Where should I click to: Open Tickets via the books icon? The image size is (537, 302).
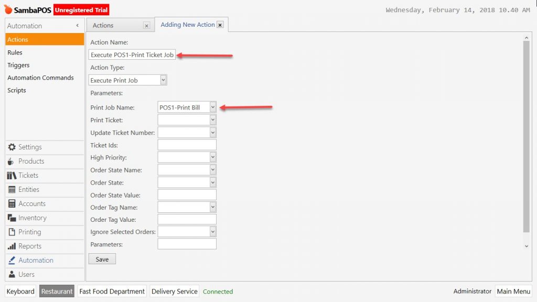12,175
